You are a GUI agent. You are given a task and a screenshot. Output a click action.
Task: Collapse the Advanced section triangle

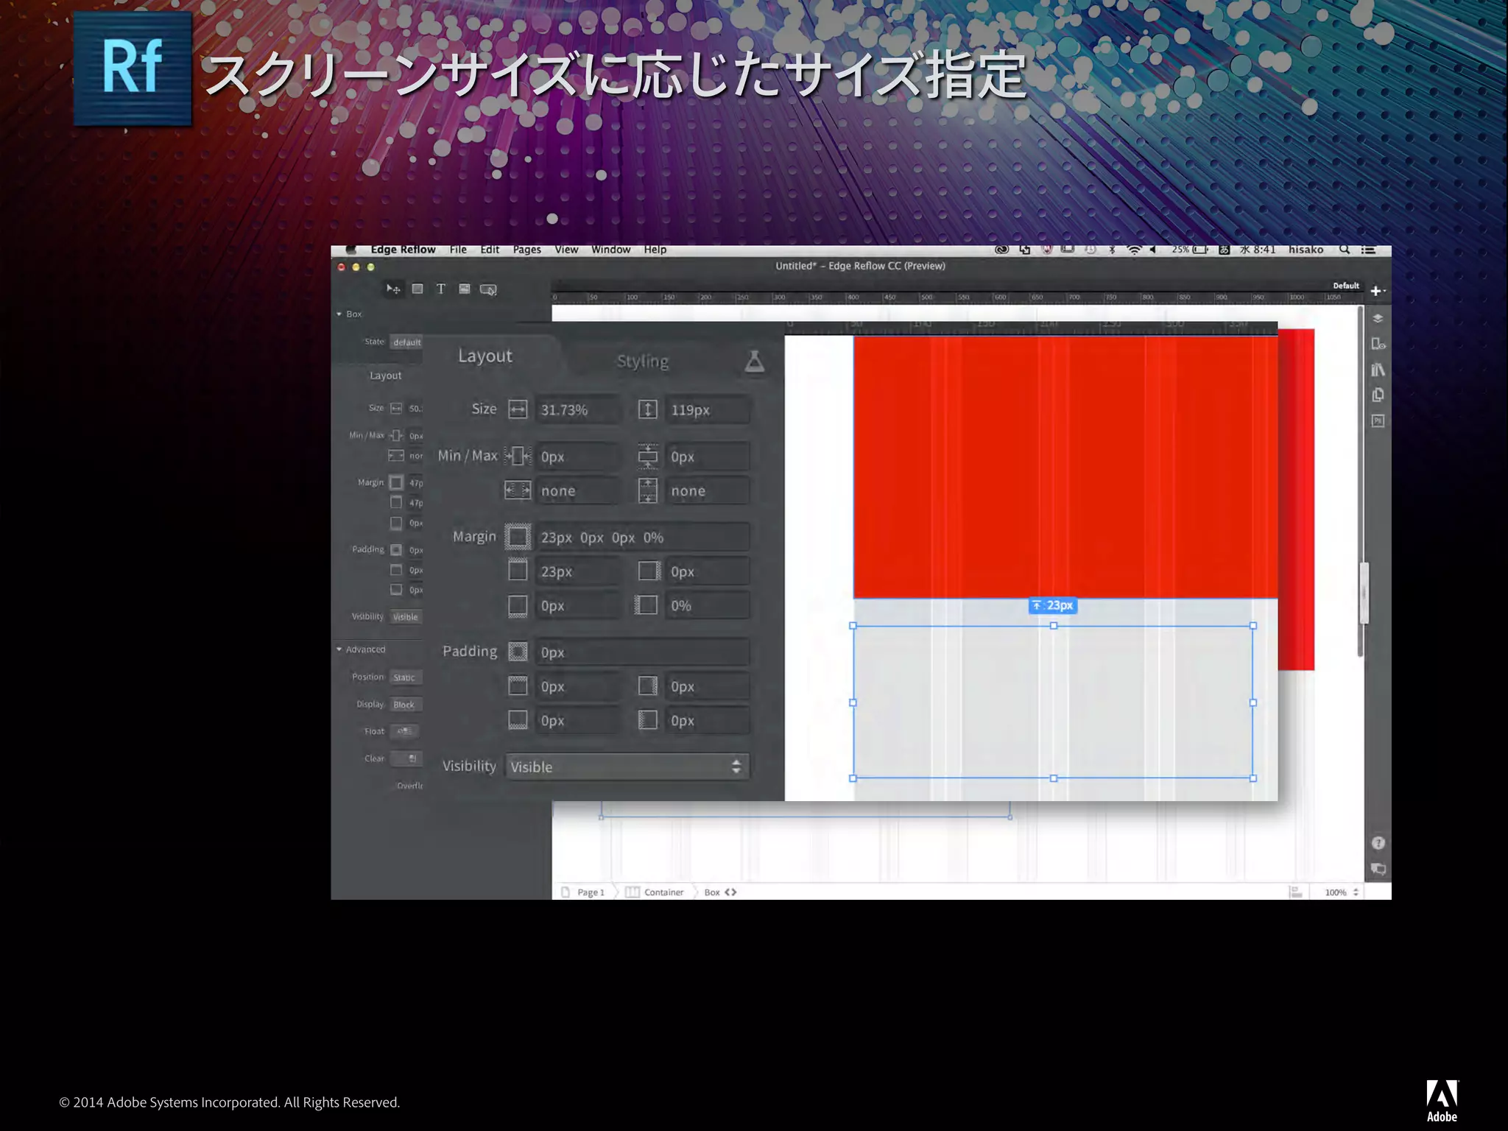point(339,649)
